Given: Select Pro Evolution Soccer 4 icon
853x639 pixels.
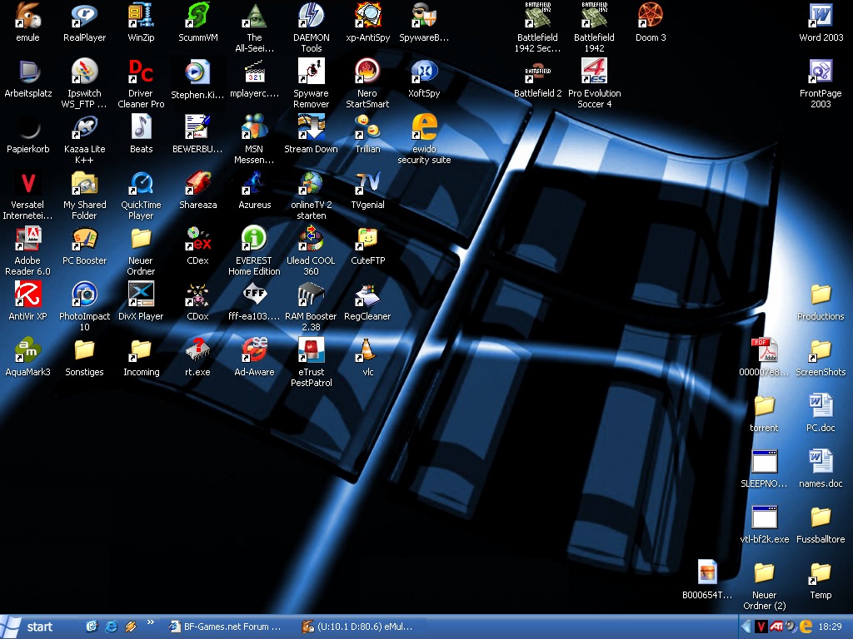Looking at the screenshot, I should point(595,83).
